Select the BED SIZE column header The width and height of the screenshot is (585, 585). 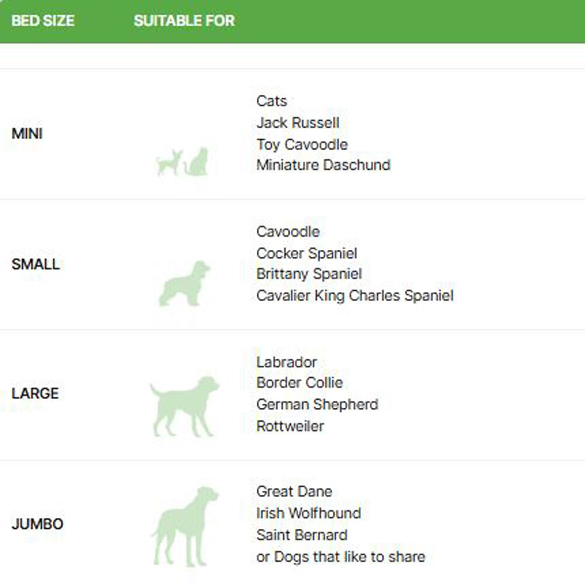pyautogui.click(x=43, y=21)
